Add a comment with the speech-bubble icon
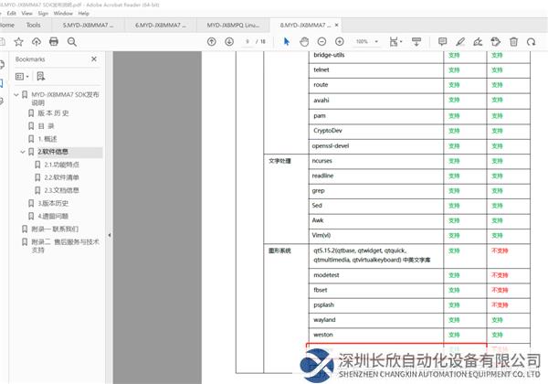 443,42
